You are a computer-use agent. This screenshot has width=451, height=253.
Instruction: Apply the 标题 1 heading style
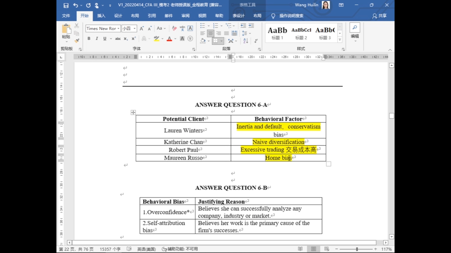tap(277, 33)
